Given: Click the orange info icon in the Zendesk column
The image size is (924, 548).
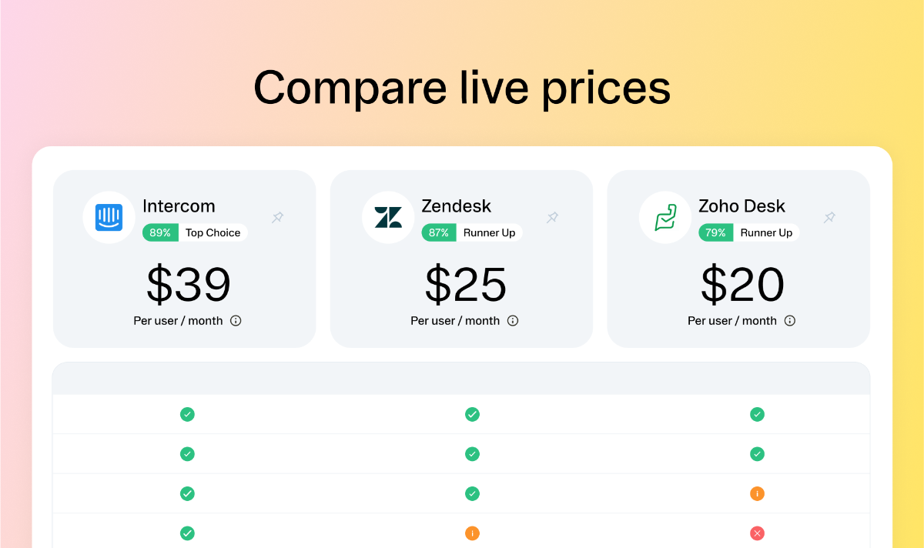Looking at the screenshot, I should click(x=472, y=533).
